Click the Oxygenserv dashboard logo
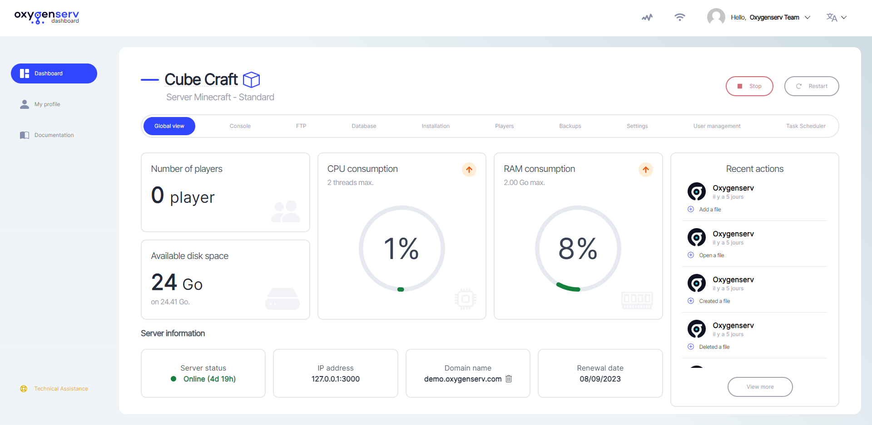This screenshot has height=425, width=872. pyautogui.click(x=47, y=17)
